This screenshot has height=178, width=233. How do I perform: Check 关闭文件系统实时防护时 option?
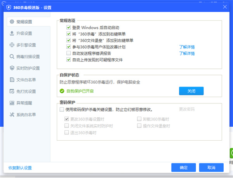point(66,126)
